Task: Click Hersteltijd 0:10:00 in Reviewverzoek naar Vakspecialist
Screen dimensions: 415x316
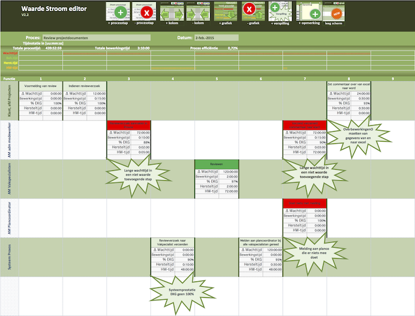Action: coord(185,265)
